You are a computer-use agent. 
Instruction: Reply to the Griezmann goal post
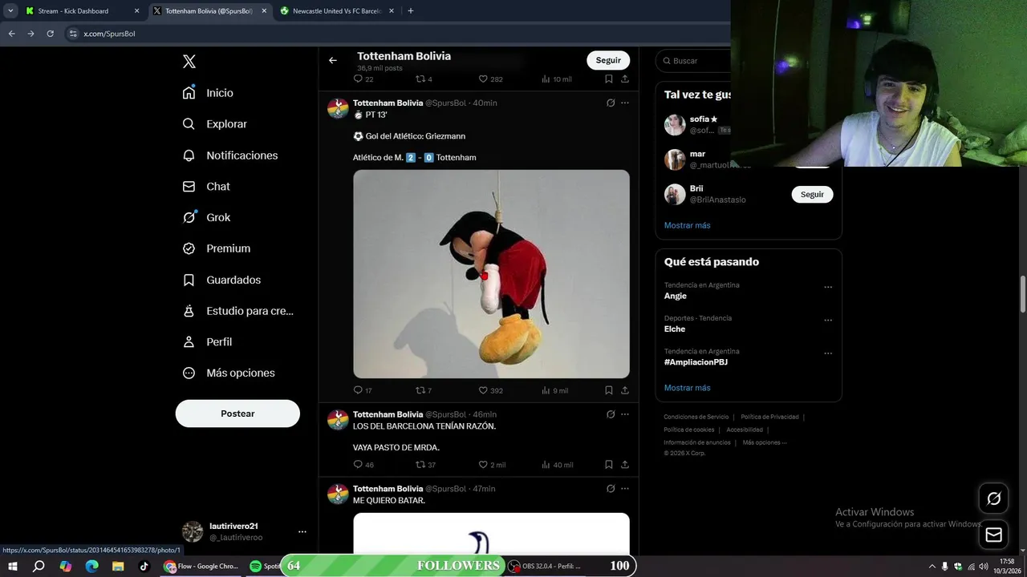click(x=363, y=390)
